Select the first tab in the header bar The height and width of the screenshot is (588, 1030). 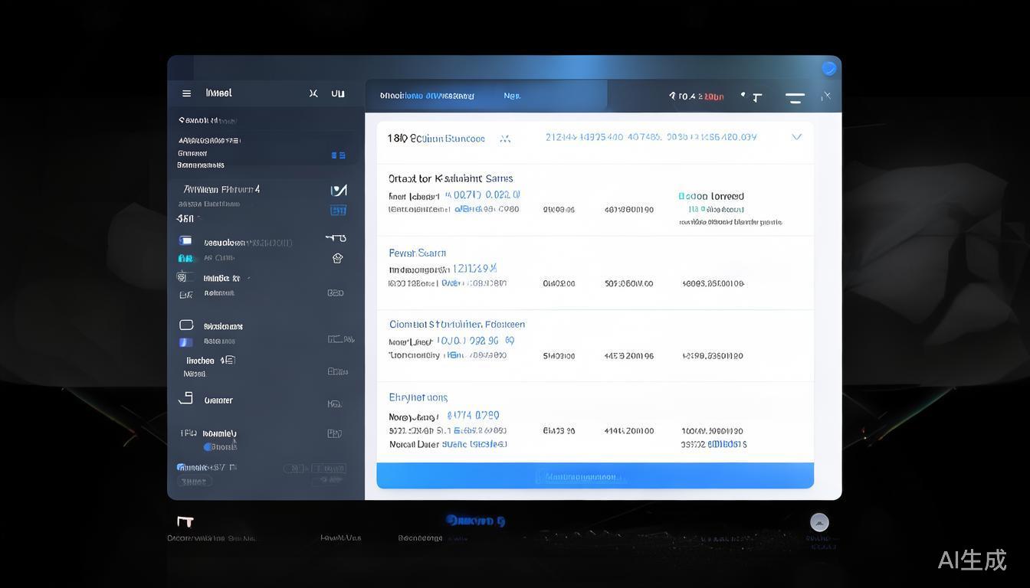click(x=427, y=96)
